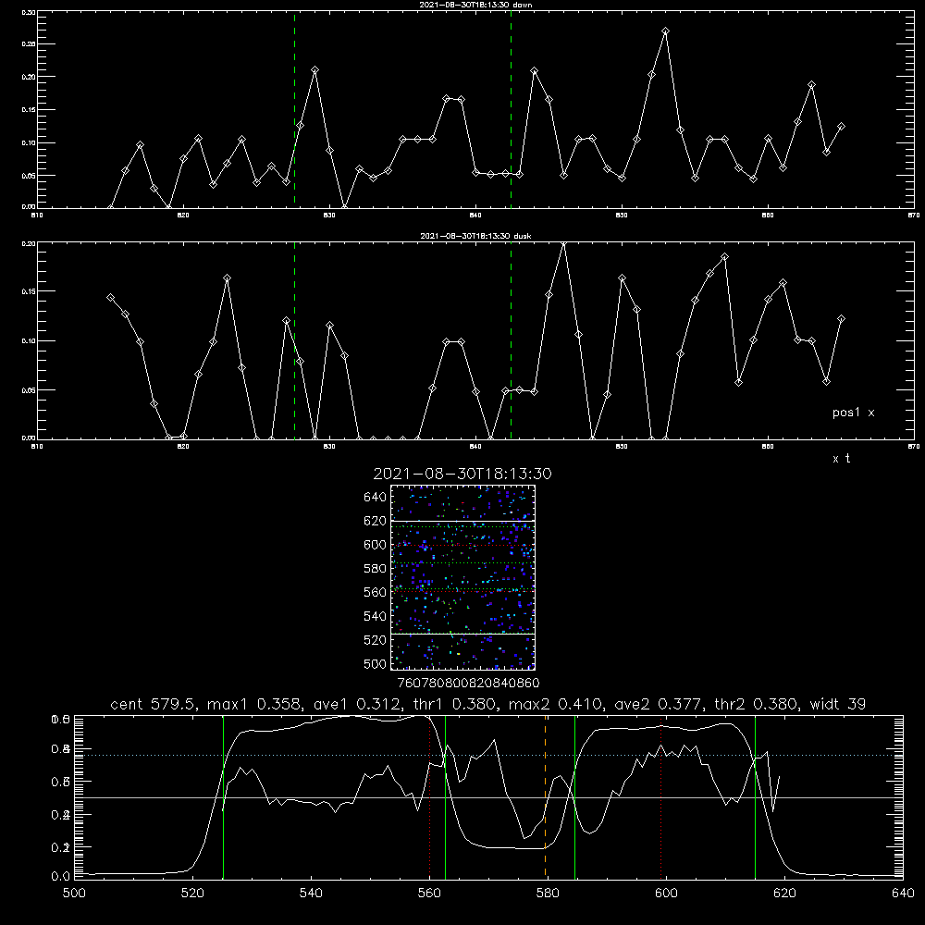The height and width of the screenshot is (925, 925).
Task: Click the green vertical line at 525 in the bottom plot
Action: [223, 796]
